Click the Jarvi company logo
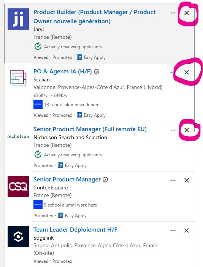The image size is (203, 267). pos(18,19)
